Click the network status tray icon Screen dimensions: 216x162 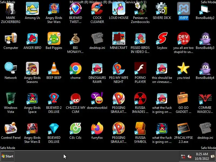click(183, 157)
